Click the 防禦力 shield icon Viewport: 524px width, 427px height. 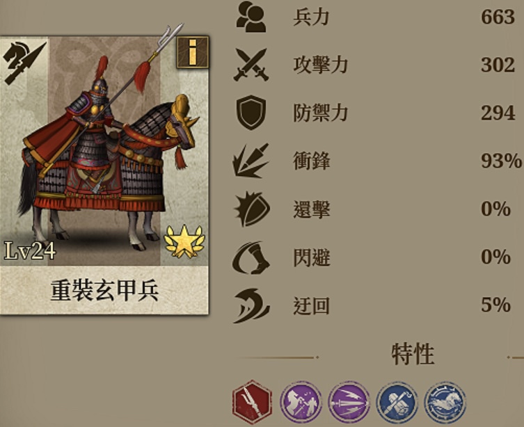251,113
